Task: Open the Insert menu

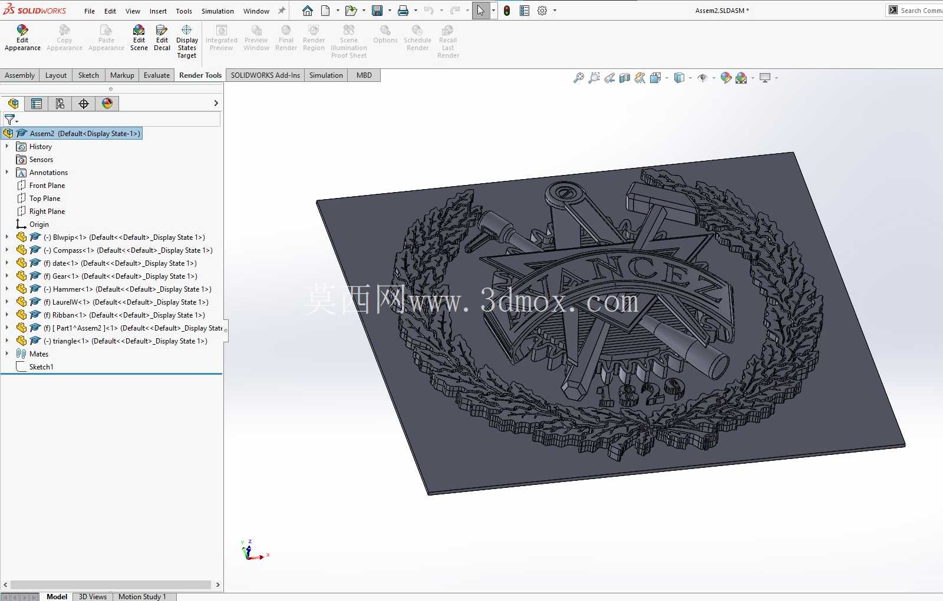Action: point(158,11)
